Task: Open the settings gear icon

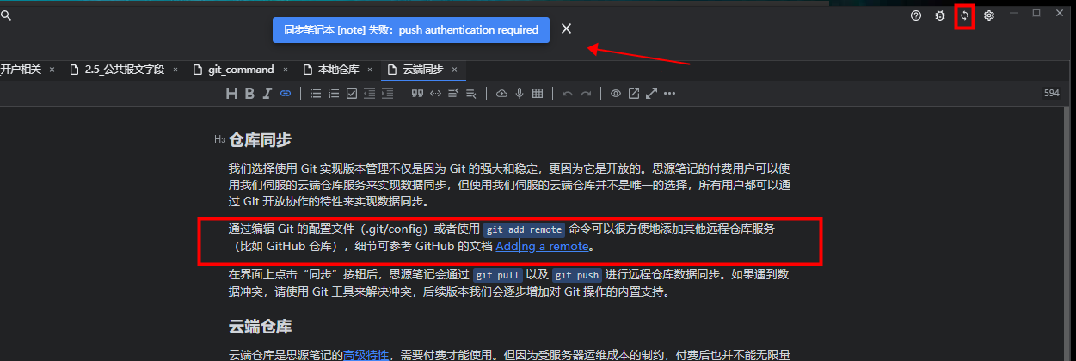Action: pos(989,15)
